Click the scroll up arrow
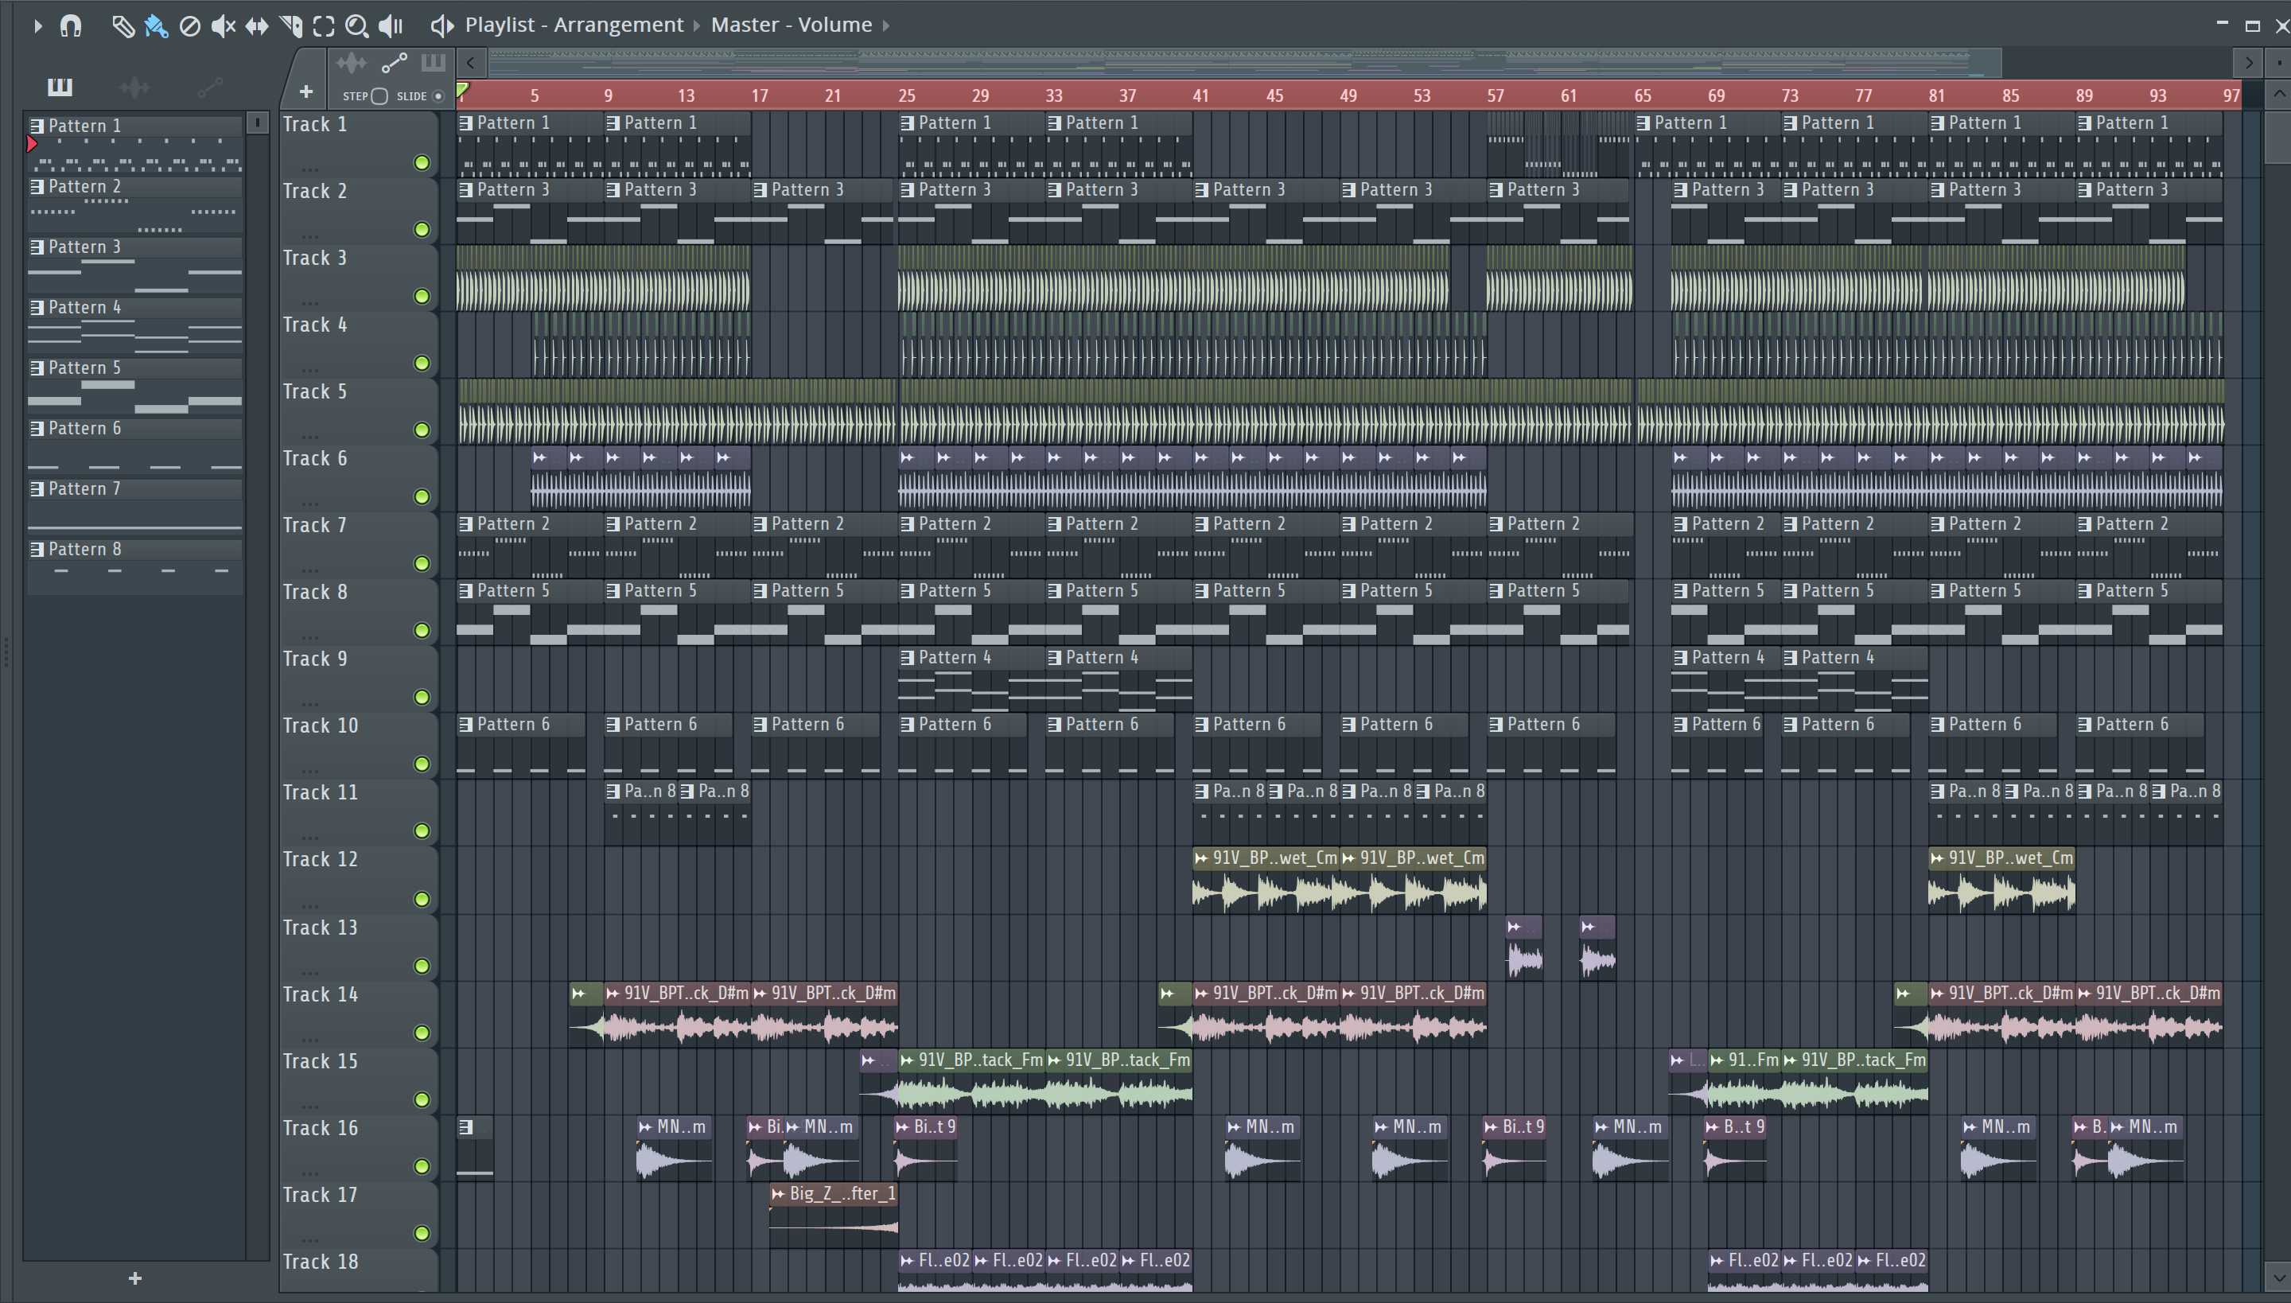The image size is (2291, 1303). [2278, 93]
